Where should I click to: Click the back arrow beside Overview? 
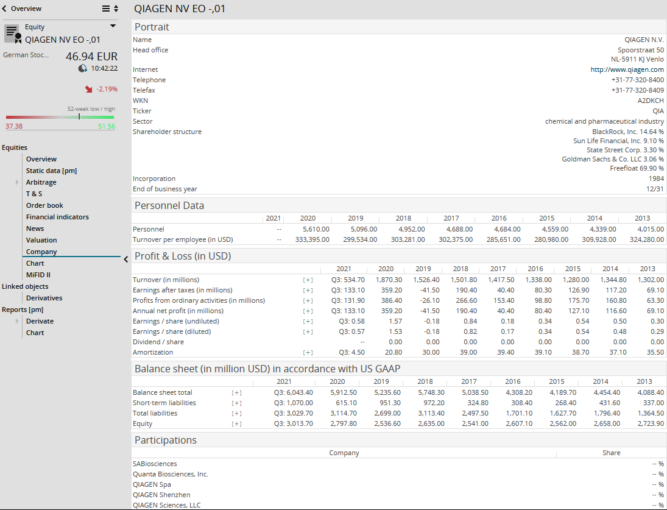coord(5,9)
